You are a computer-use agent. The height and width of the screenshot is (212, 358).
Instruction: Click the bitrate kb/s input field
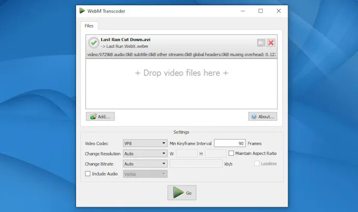tap(196, 164)
